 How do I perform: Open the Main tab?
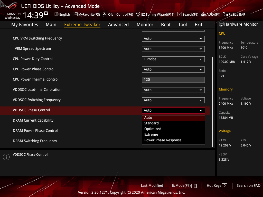(x=51, y=25)
